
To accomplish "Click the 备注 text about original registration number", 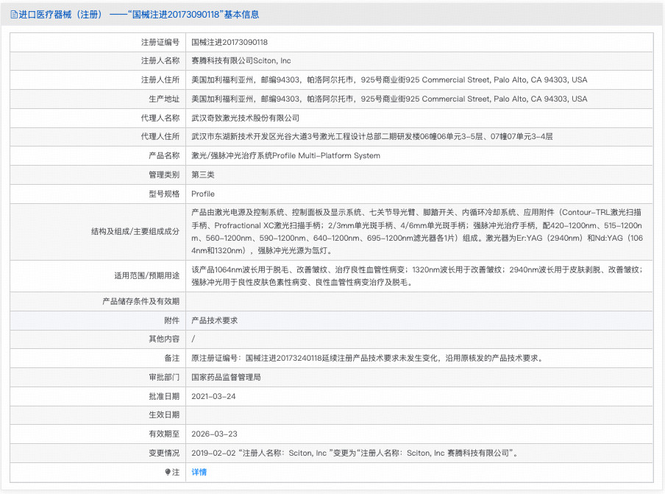I will coord(366,358).
